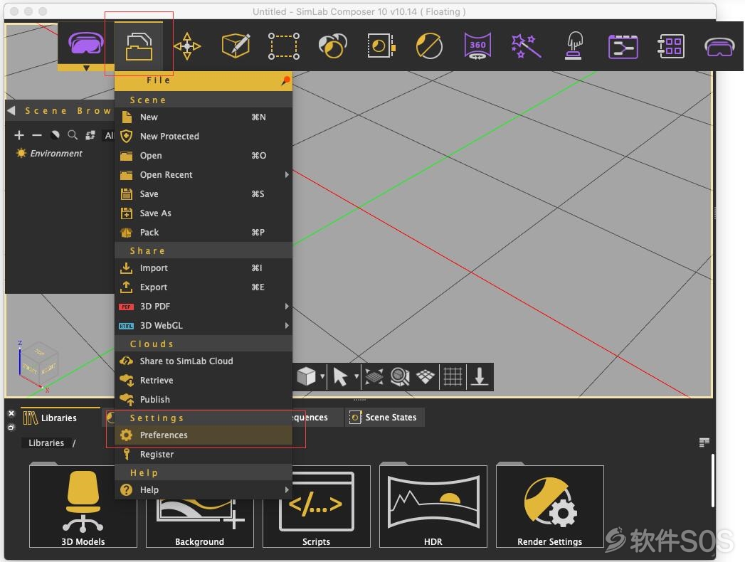Expand the 3D WebGL submenu
Image resolution: width=745 pixels, height=562 pixels.
pyautogui.click(x=204, y=326)
